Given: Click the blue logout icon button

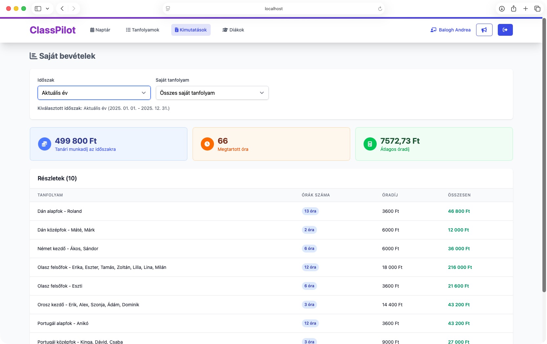Looking at the screenshot, I should pyautogui.click(x=505, y=30).
